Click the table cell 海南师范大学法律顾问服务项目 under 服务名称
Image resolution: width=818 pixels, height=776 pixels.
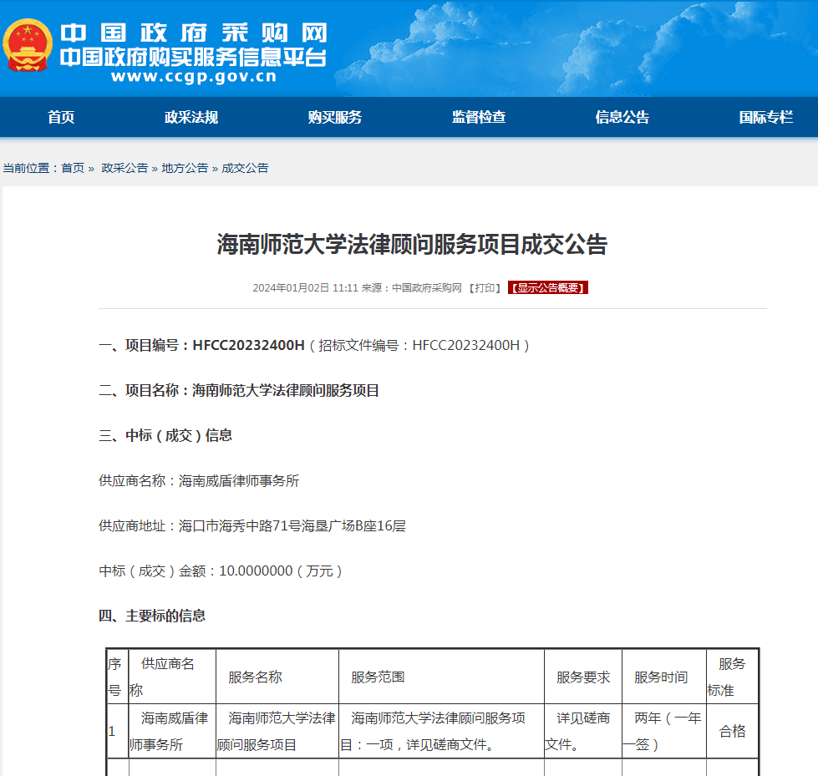point(277,731)
